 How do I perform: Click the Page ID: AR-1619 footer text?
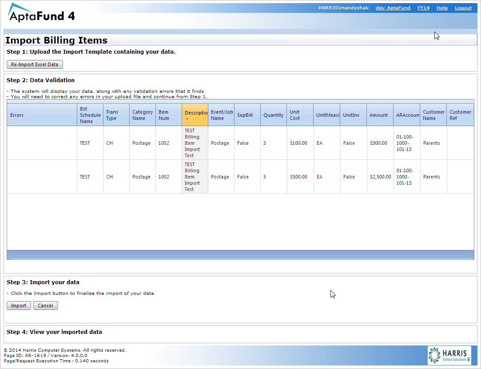(x=45, y=356)
